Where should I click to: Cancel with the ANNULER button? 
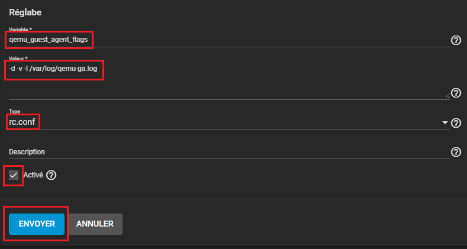[95, 224]
